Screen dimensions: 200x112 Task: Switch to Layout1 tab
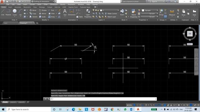13,102
